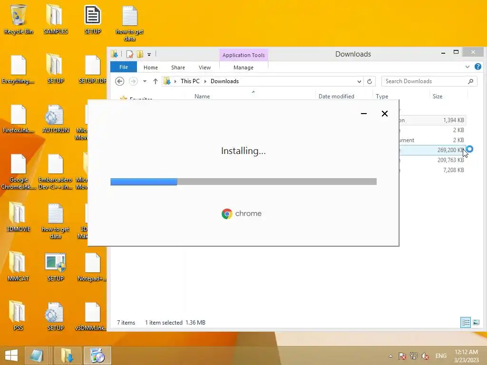487x365 pixels.
Task: Open the Action Center flag tray icon
Action: pos(402,356)
